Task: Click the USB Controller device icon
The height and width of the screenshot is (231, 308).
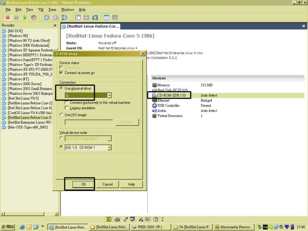Action: (x=154, y=105)
